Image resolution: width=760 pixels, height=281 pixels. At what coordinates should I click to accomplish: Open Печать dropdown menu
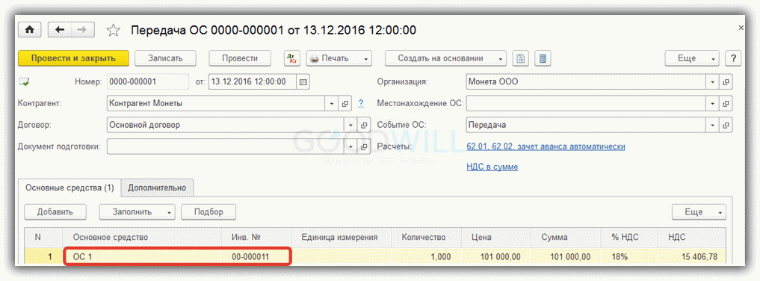click(x=339, y=58)
